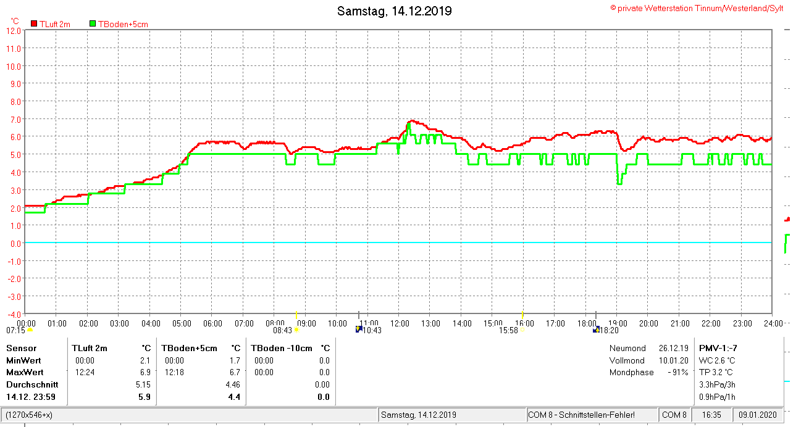Select the 12:00 tick on time axis

tap(399, 323)
